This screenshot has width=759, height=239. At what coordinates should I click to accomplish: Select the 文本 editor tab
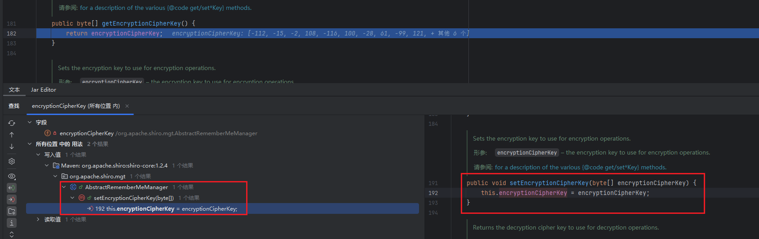[14, 90]
